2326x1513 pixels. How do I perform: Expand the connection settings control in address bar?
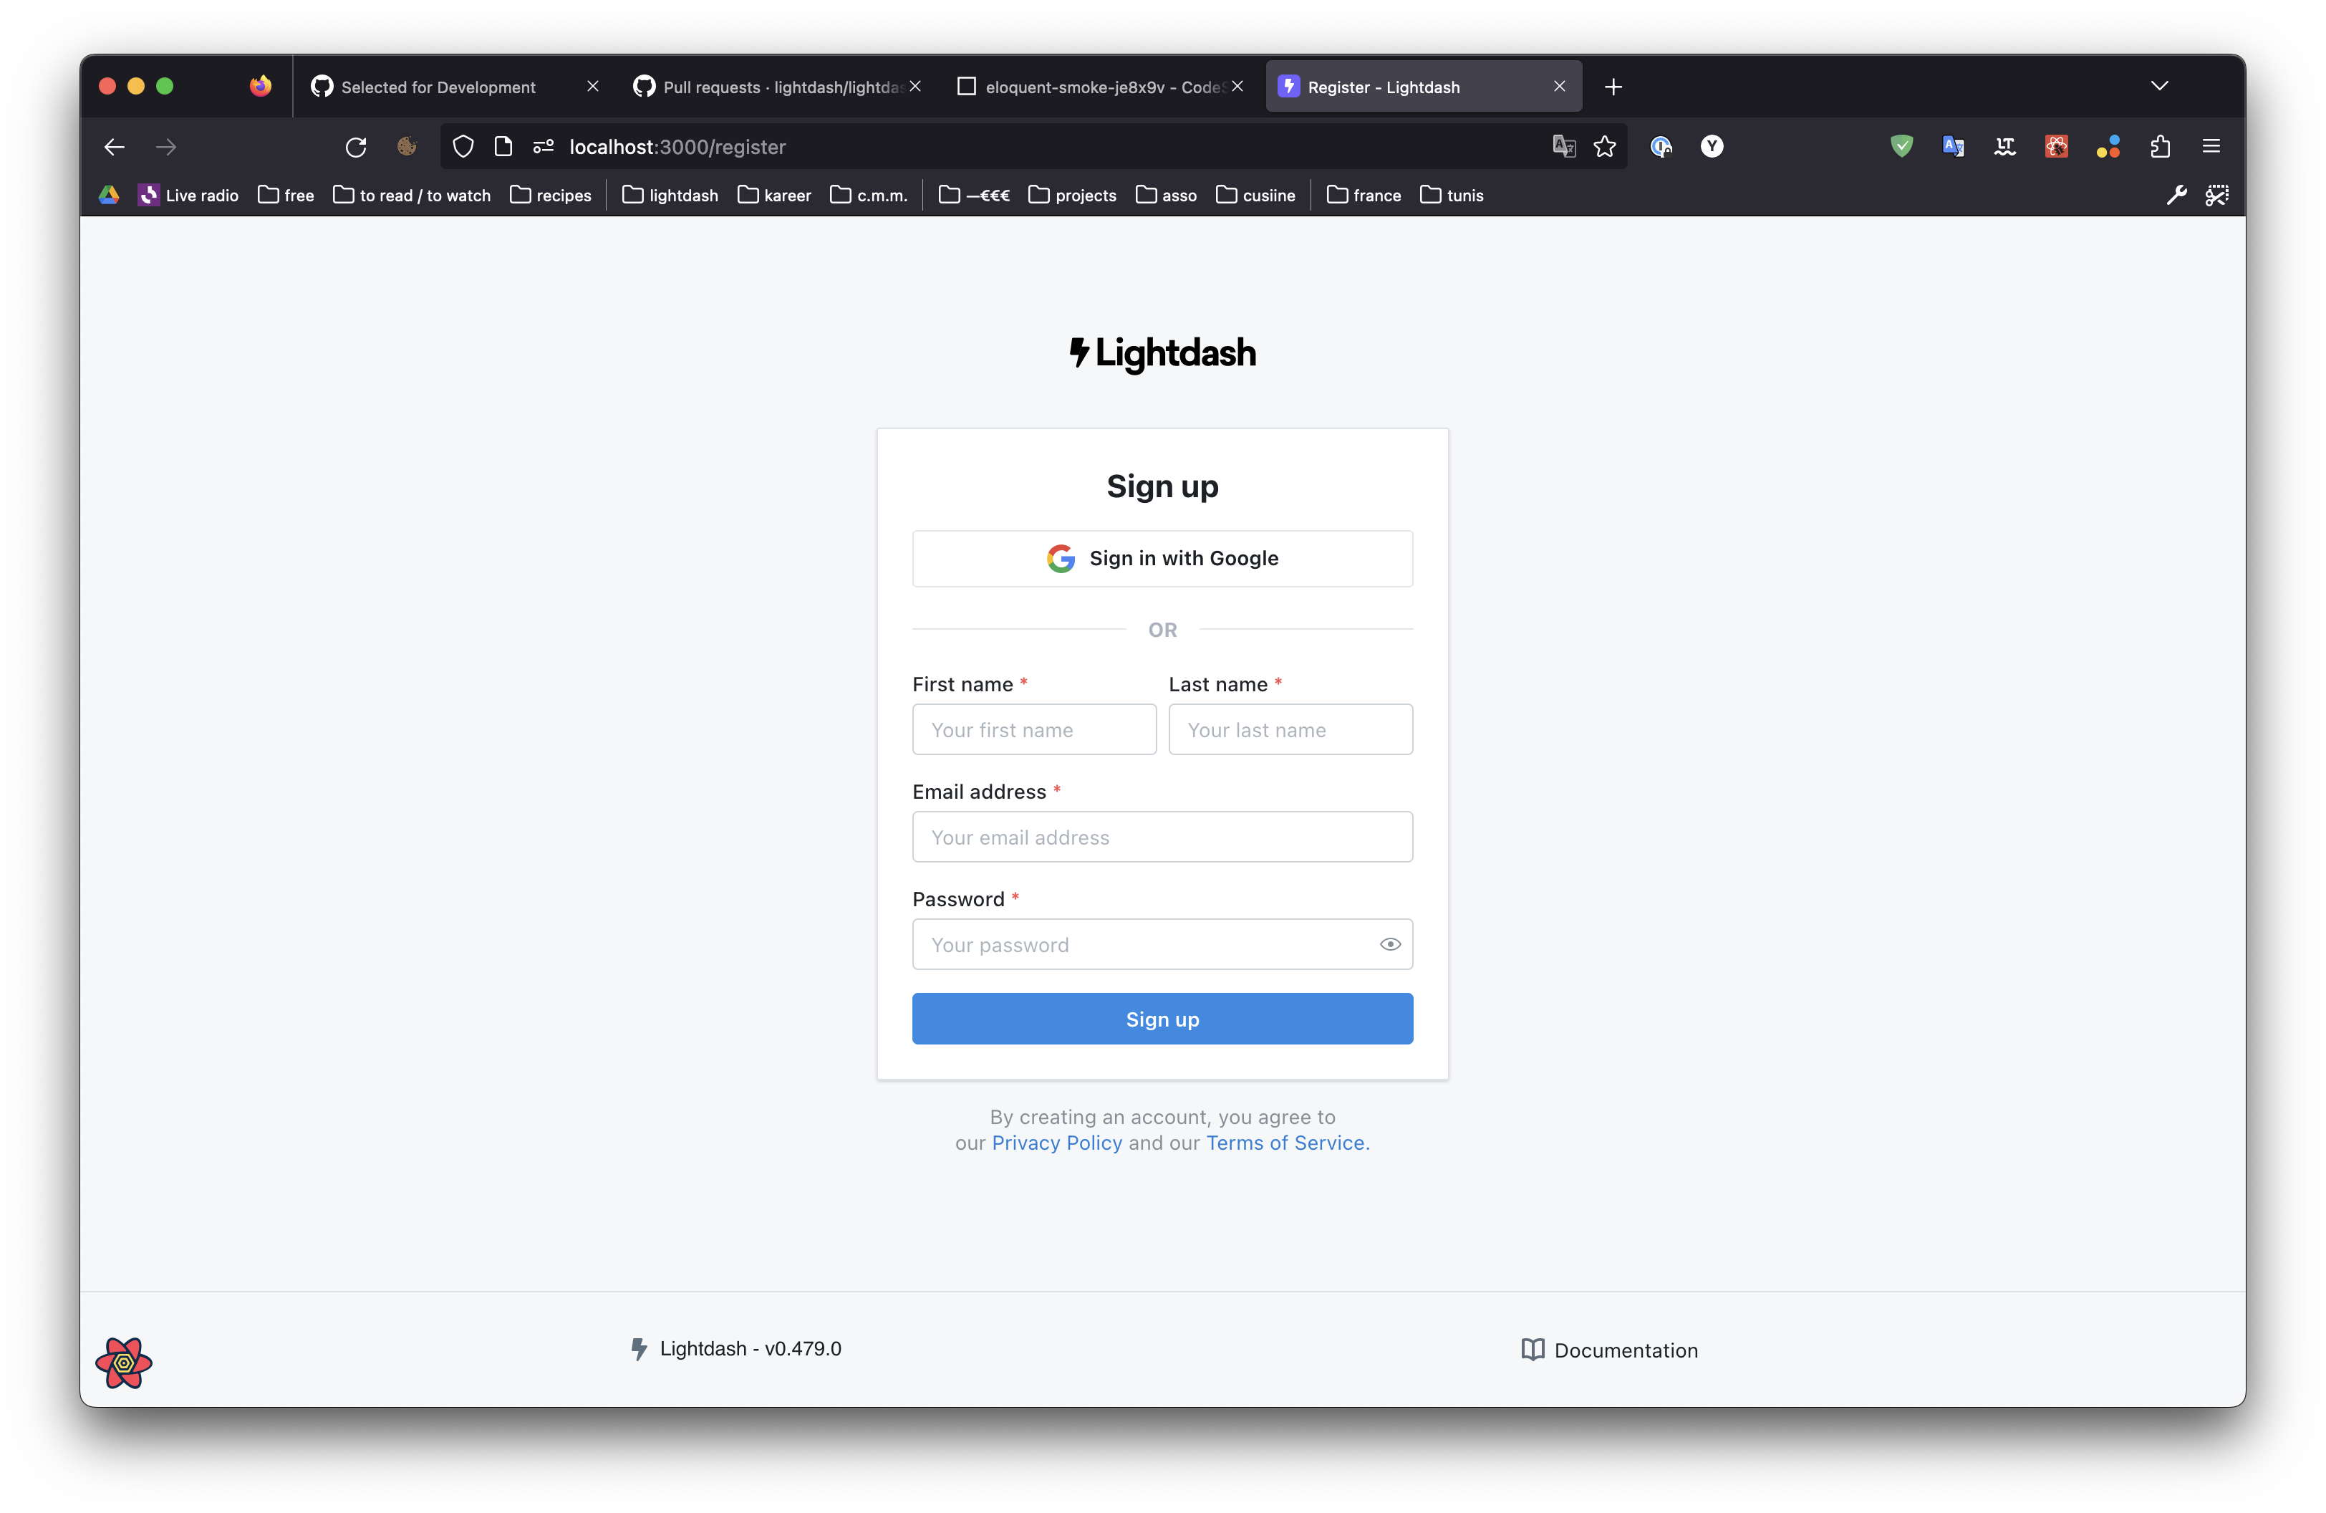(544, 147)
